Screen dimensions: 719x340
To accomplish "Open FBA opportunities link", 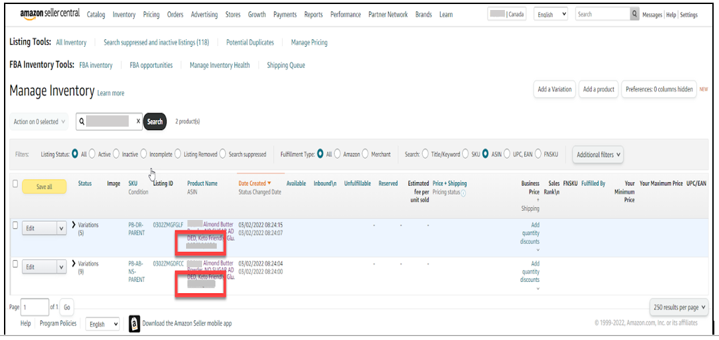I will click(x=151, y=65).
